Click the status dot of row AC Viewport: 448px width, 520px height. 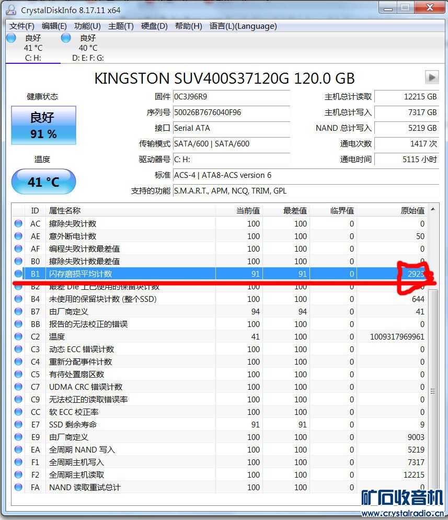click(x=18, y=223)
